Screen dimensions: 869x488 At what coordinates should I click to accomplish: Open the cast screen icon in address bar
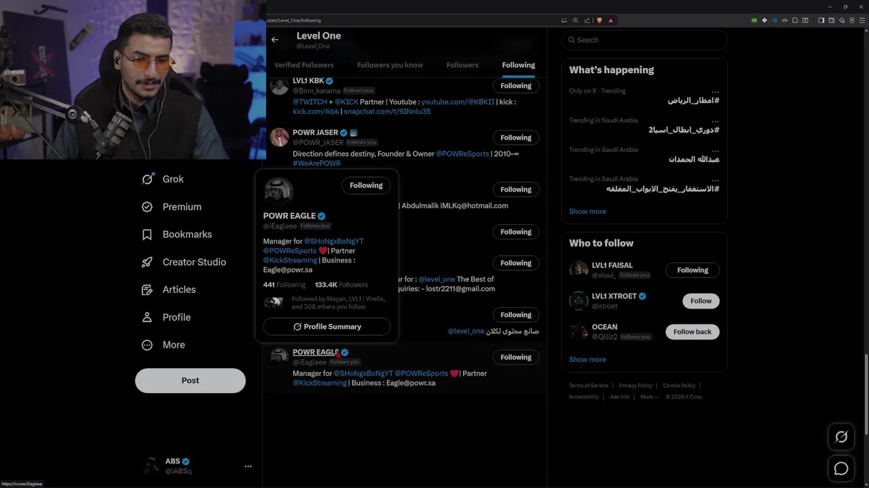point(563,20)
